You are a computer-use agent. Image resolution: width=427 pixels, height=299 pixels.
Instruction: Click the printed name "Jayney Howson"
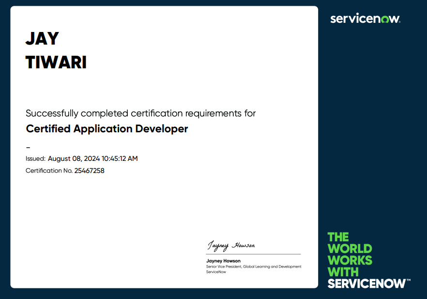click(223, 261)
